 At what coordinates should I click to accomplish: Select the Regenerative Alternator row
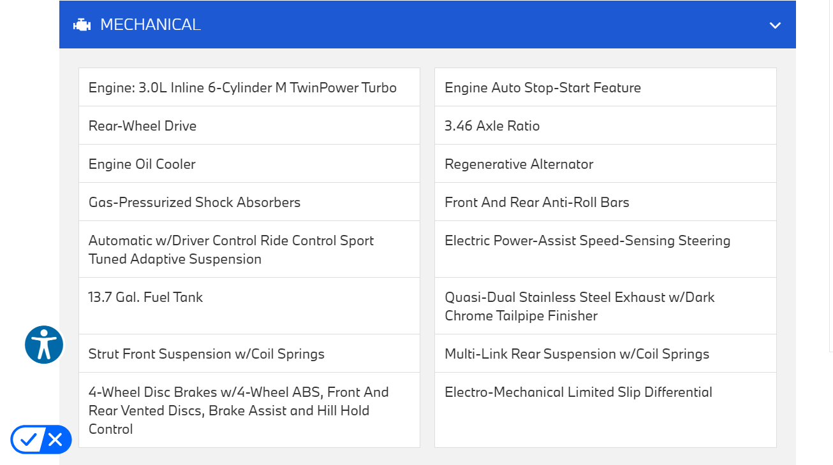coord(519,164)
